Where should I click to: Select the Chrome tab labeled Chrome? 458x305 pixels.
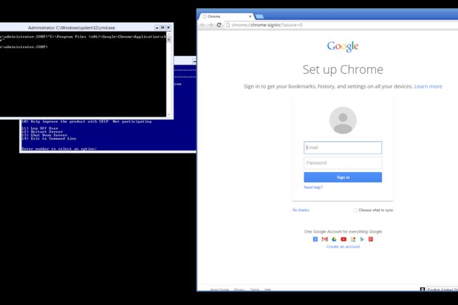(x=218, y=15)
